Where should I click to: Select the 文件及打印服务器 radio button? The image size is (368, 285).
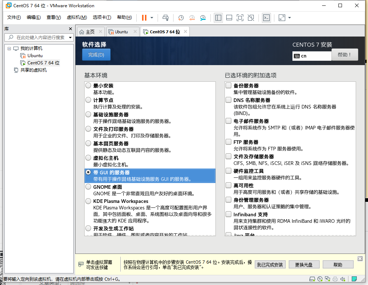tap(88, 129)
